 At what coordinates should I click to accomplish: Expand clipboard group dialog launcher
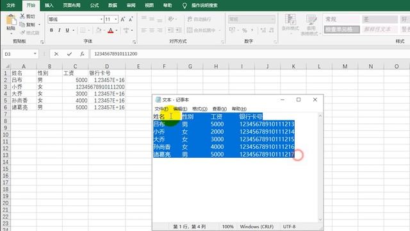pos(42,42)
